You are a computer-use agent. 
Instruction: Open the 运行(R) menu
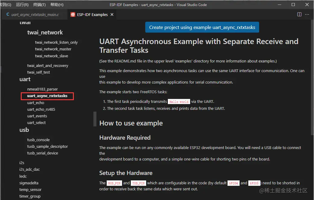pyautogui.click(x=22, y=5)
